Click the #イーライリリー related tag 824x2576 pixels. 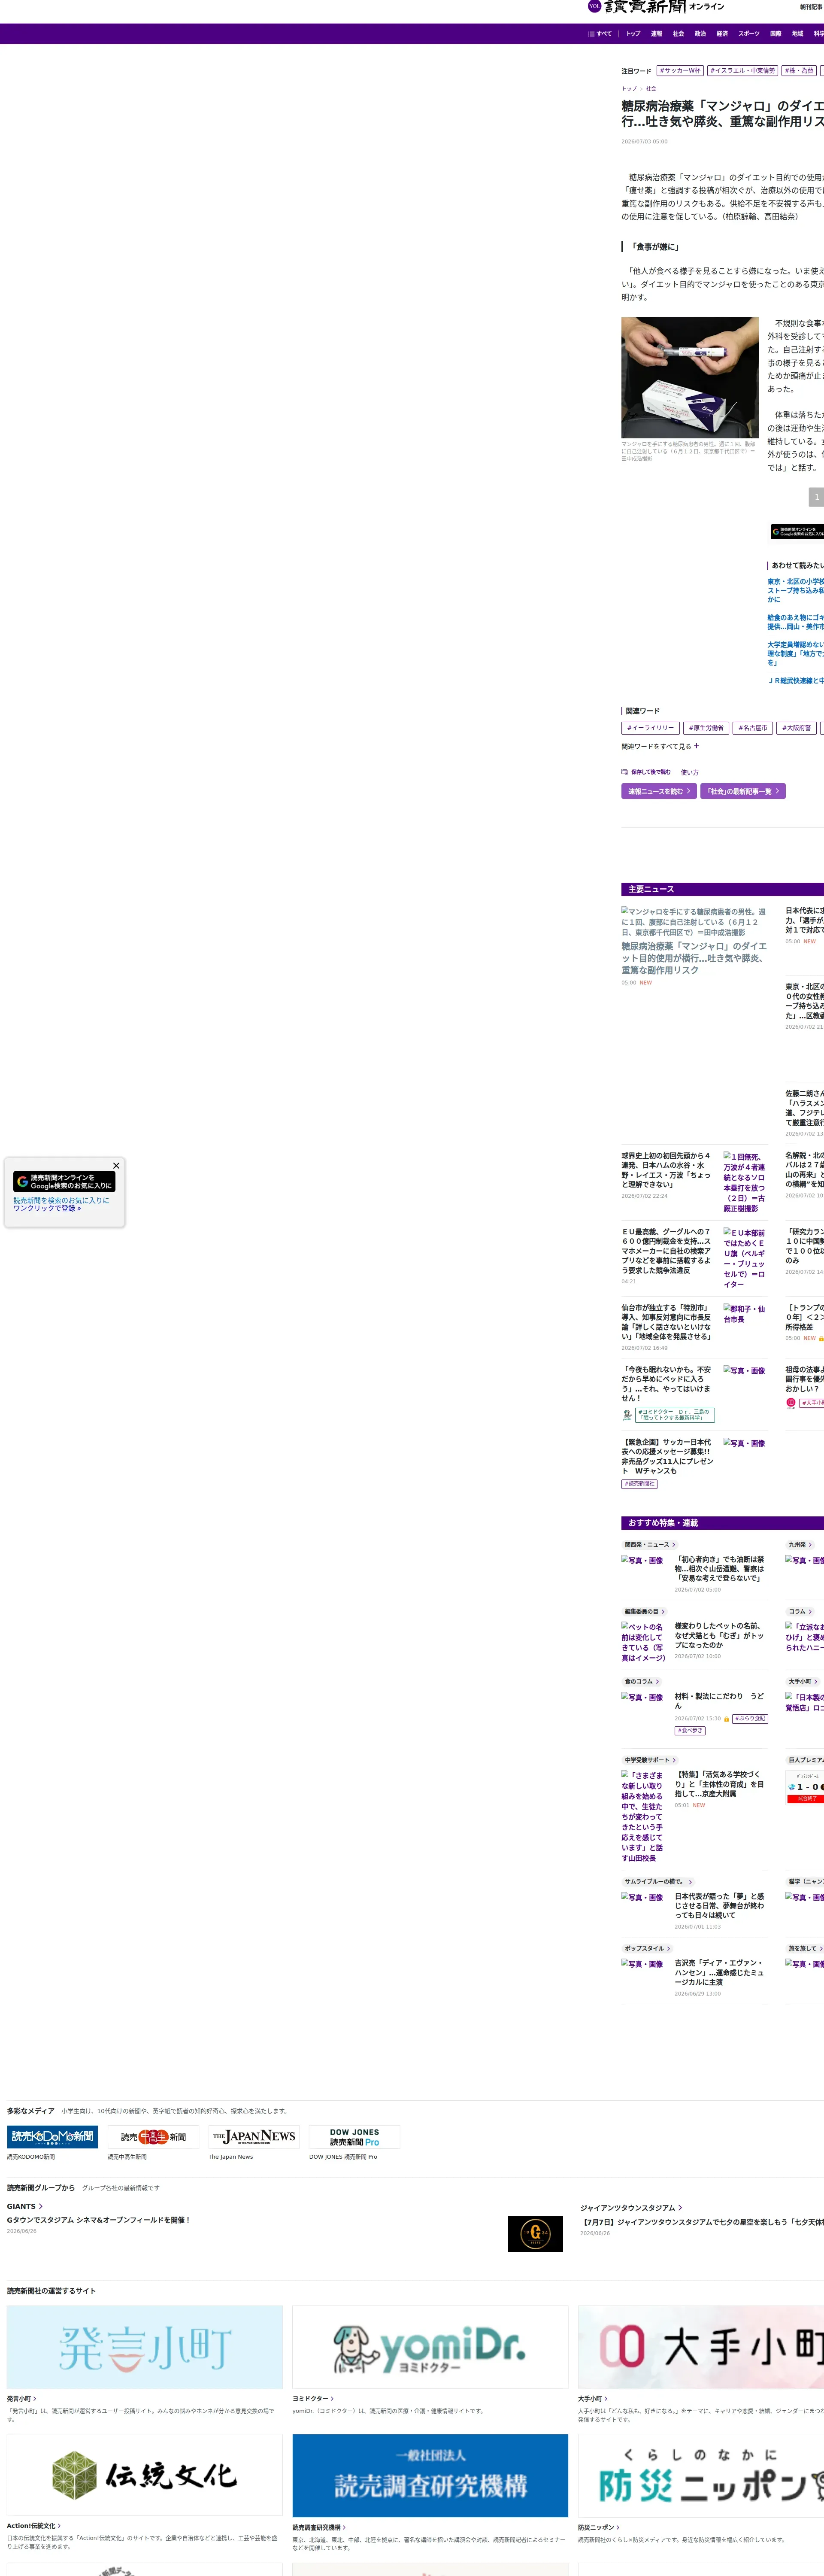tap(650, 728)
